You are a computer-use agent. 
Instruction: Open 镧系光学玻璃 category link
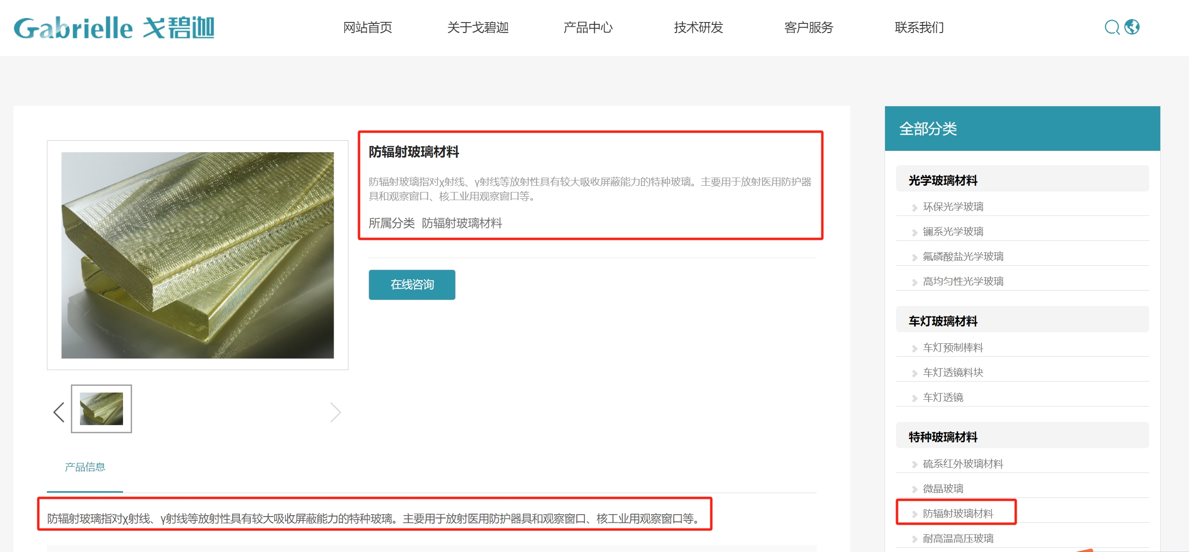tap(953, 232)
